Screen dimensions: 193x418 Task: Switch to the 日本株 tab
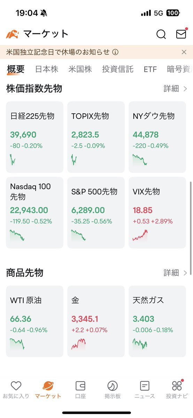click(47, 69)
